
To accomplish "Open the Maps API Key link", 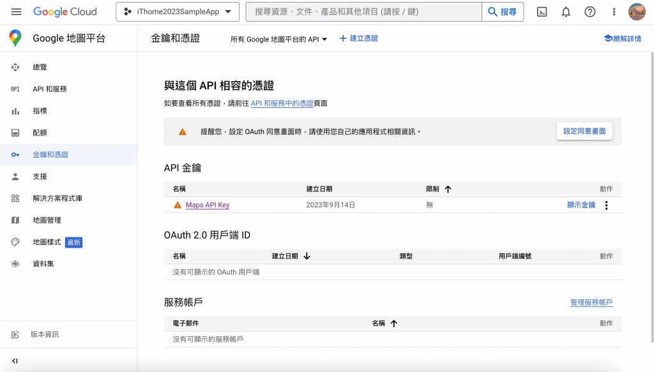I will pos(208,205).
